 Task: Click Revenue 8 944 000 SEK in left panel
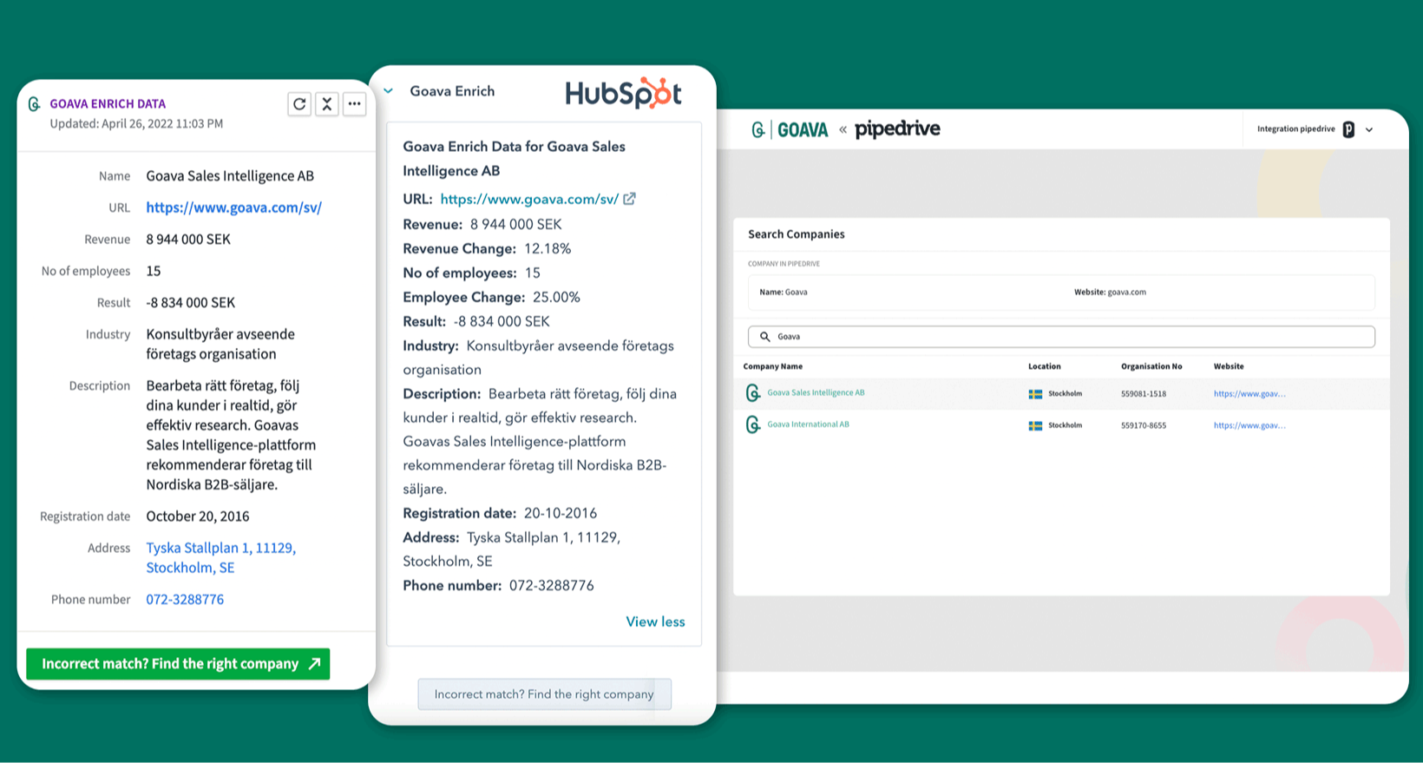tap(188, 240)
